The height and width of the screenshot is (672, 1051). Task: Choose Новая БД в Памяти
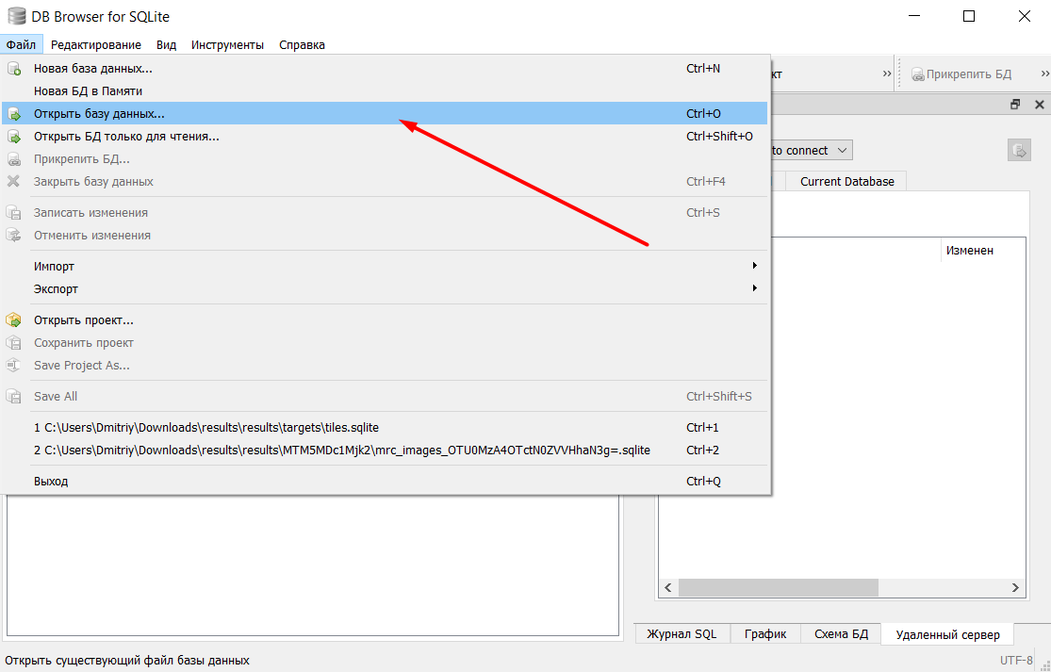[385, 91]
